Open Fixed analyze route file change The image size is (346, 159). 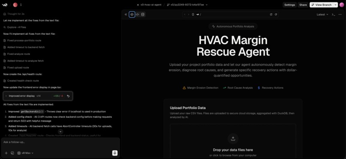[17, 54]
